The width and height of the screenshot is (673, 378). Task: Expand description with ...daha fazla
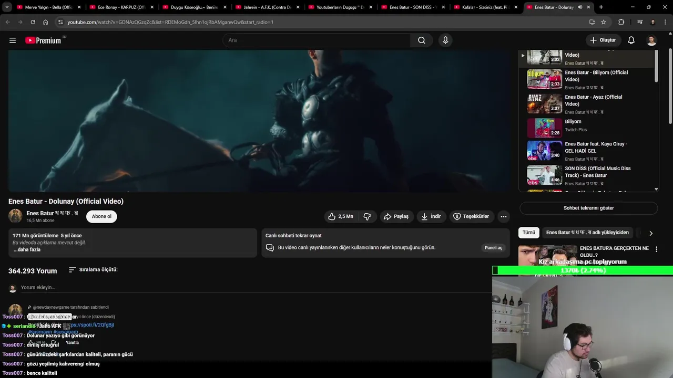(27, 249)
